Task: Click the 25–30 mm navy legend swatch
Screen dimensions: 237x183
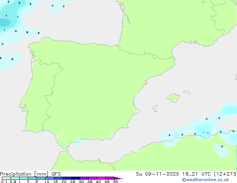Action: tap(75, 178)
